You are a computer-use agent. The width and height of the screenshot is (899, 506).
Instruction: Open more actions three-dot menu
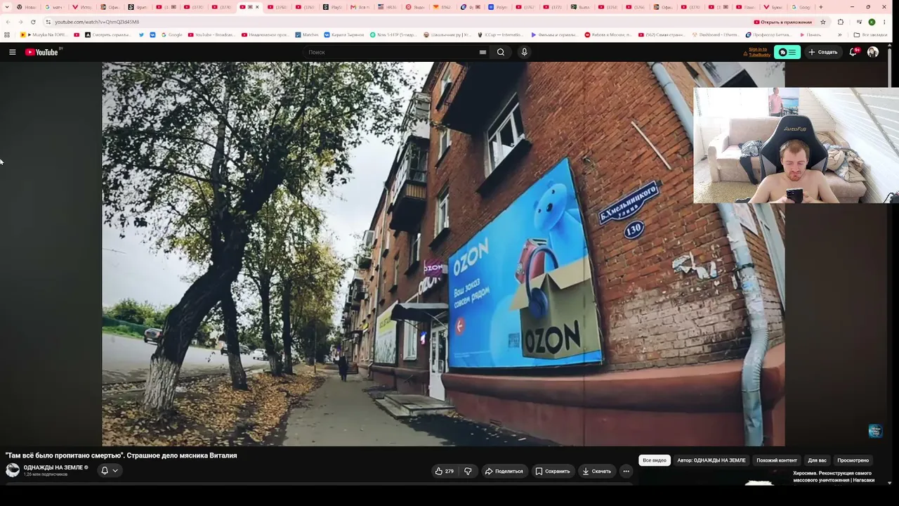pos(626,471)
